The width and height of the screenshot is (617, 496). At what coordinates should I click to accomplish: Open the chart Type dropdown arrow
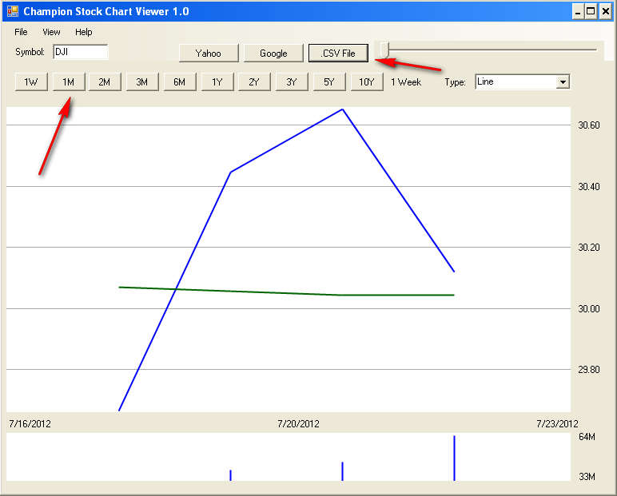click(x=563, y=81)
